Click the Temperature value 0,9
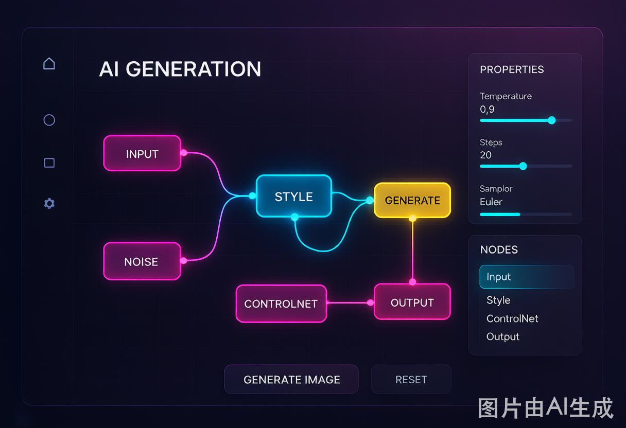The height and width of the screenshot is (428, 626). point(487,109)
